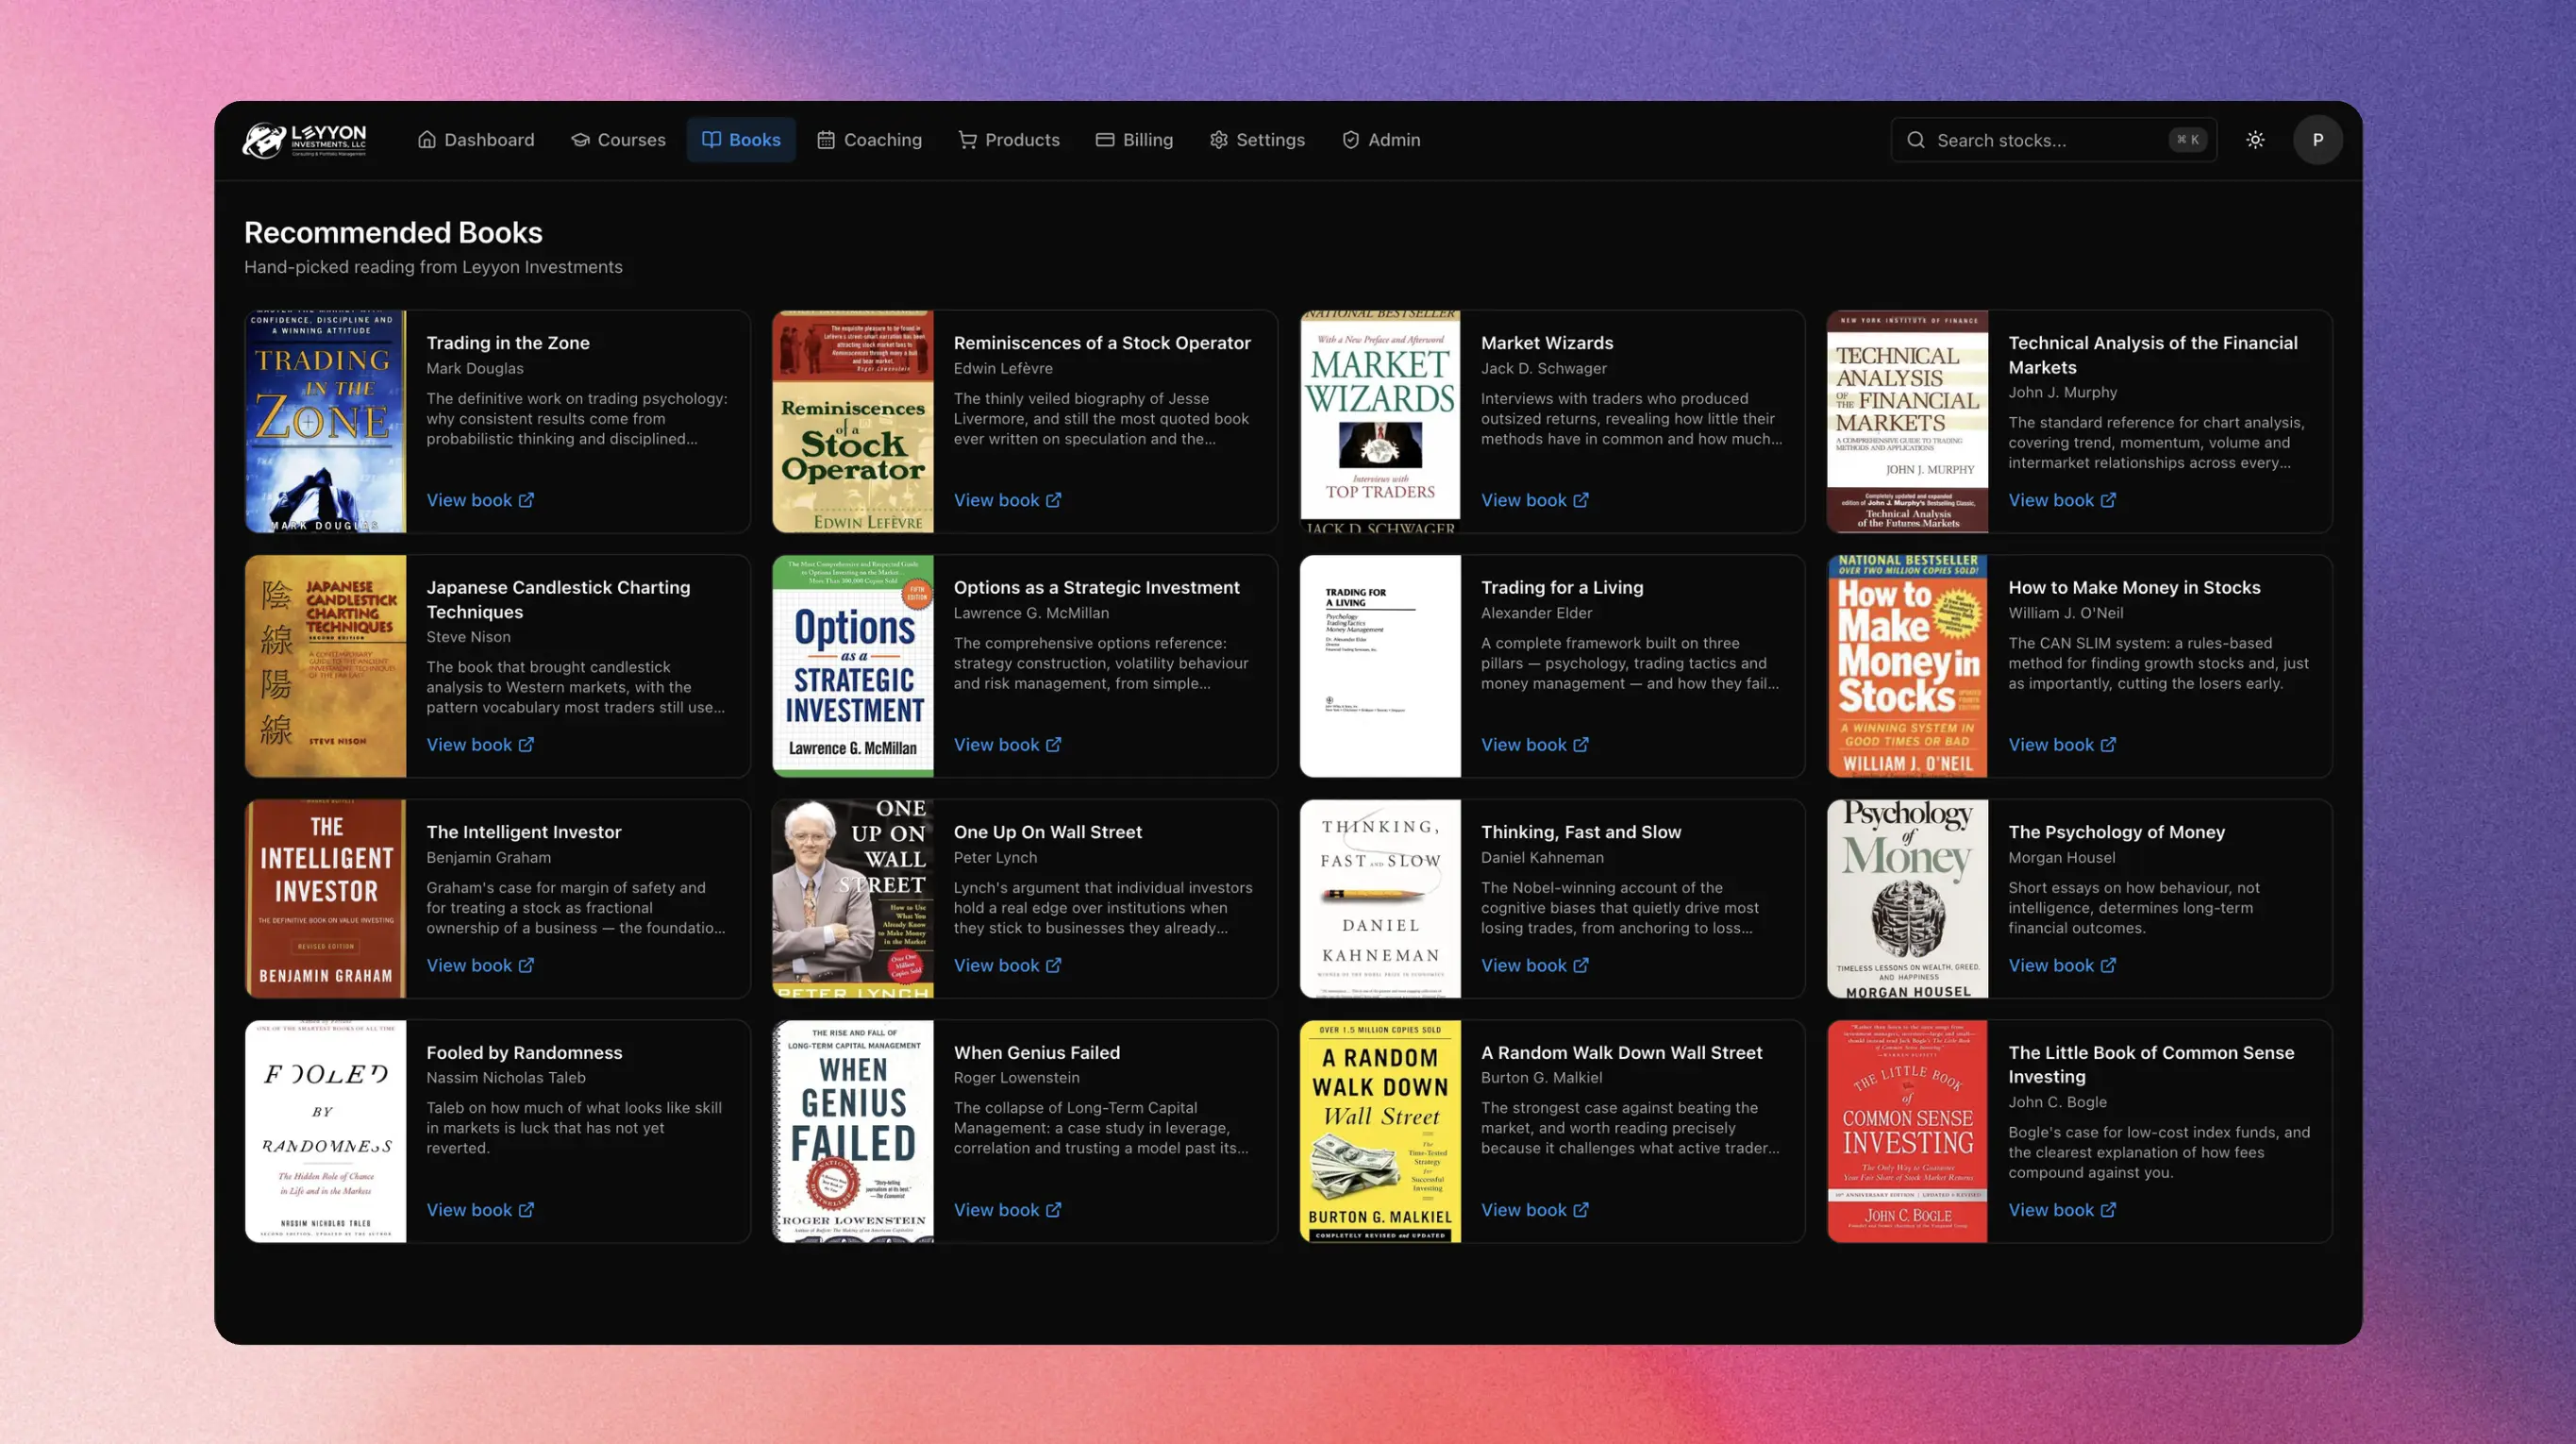Click the When Genius Failed cover
This screenshot has height=1444, width=2576.
pyautogui.click(x=853, y=1131)
